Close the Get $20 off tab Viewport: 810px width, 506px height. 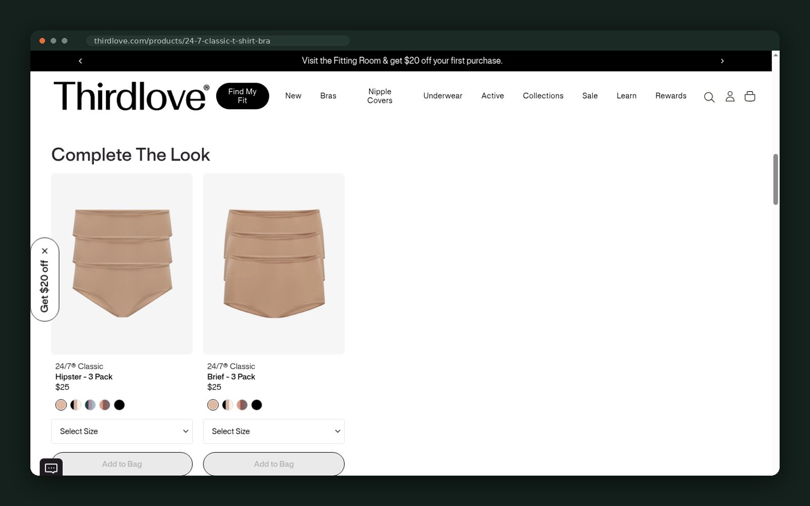(x=45, y=251)
